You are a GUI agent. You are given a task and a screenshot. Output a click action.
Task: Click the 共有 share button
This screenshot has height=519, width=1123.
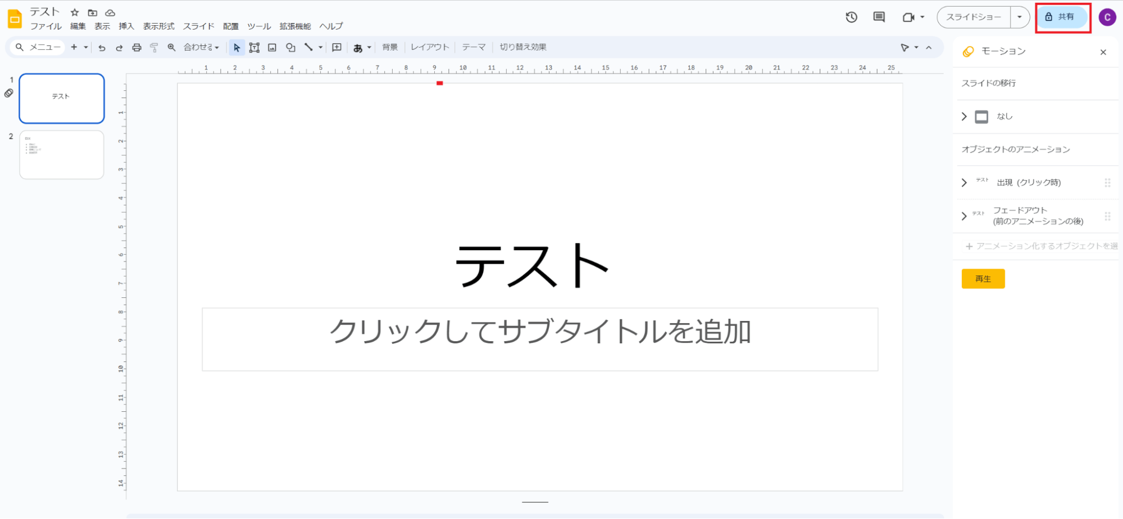1062,17
